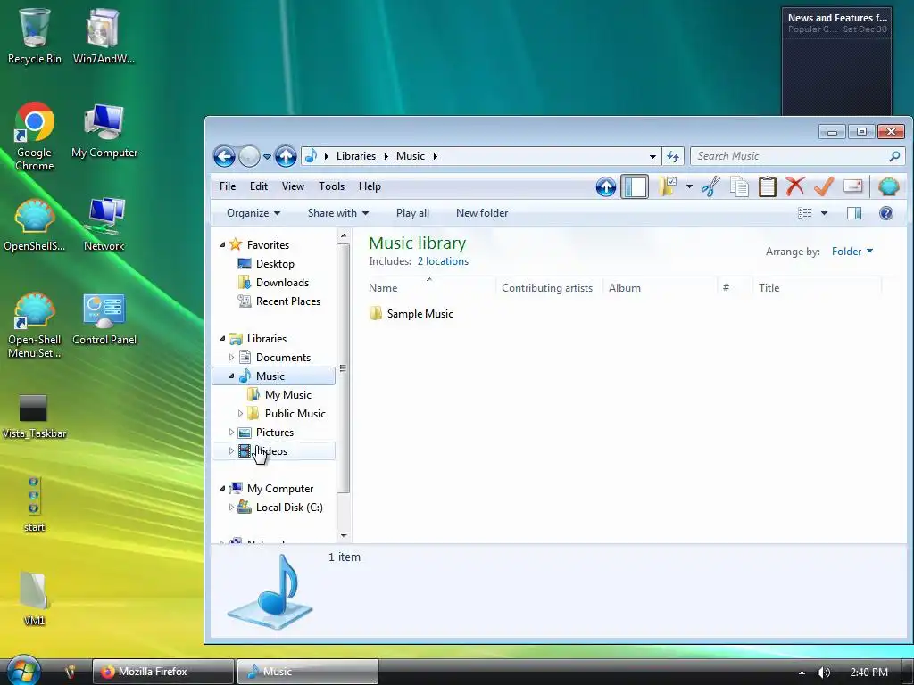Open the File menu
914x685 pixels.
click(228, 186)
